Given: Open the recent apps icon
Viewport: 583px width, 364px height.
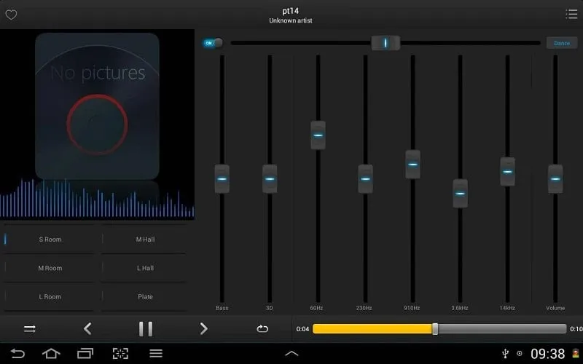Looking at the screenshot, I should click(85, 354).
